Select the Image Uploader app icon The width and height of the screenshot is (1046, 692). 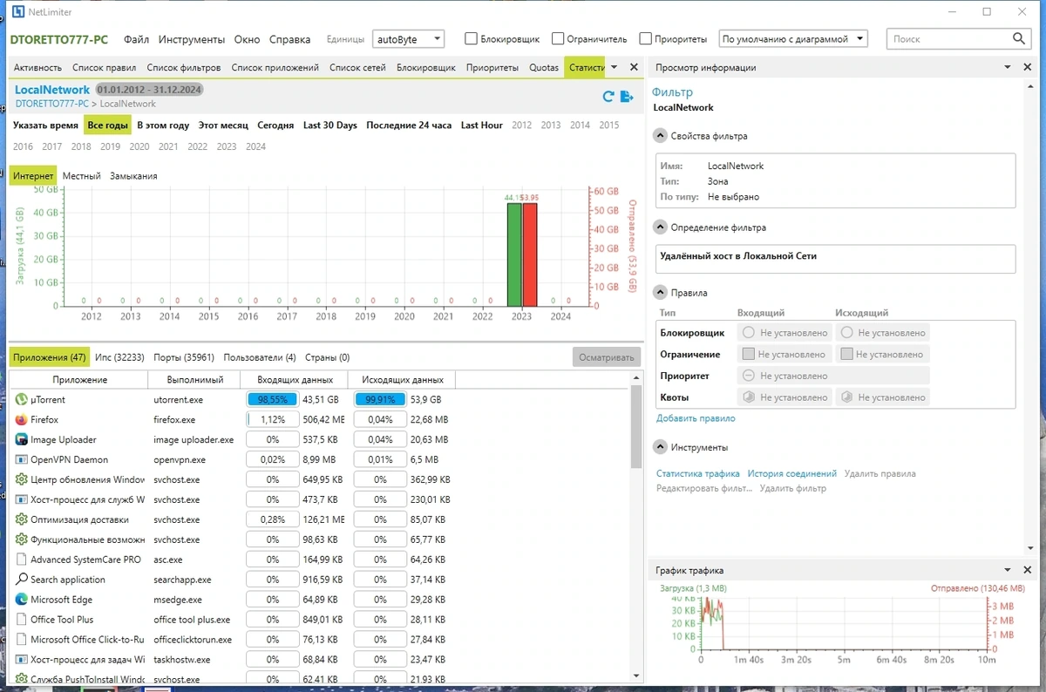tap(22, 439)
